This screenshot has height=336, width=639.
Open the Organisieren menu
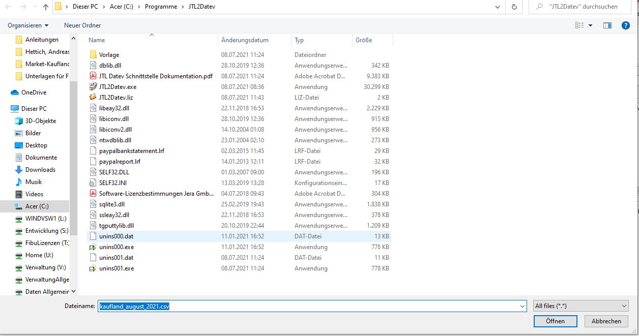click(x=28, y=25)
